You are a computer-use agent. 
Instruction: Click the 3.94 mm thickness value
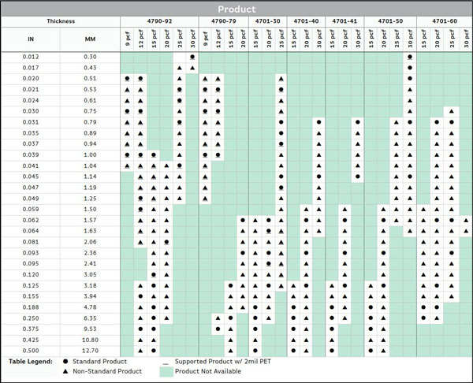[90, 296]
